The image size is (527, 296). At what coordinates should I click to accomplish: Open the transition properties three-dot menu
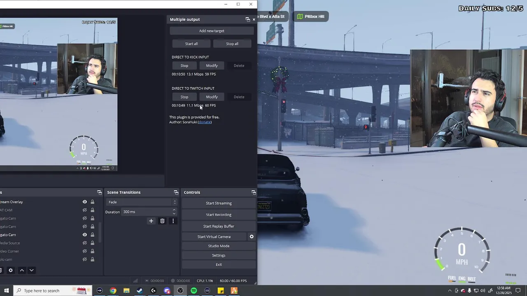pos(173,221)
